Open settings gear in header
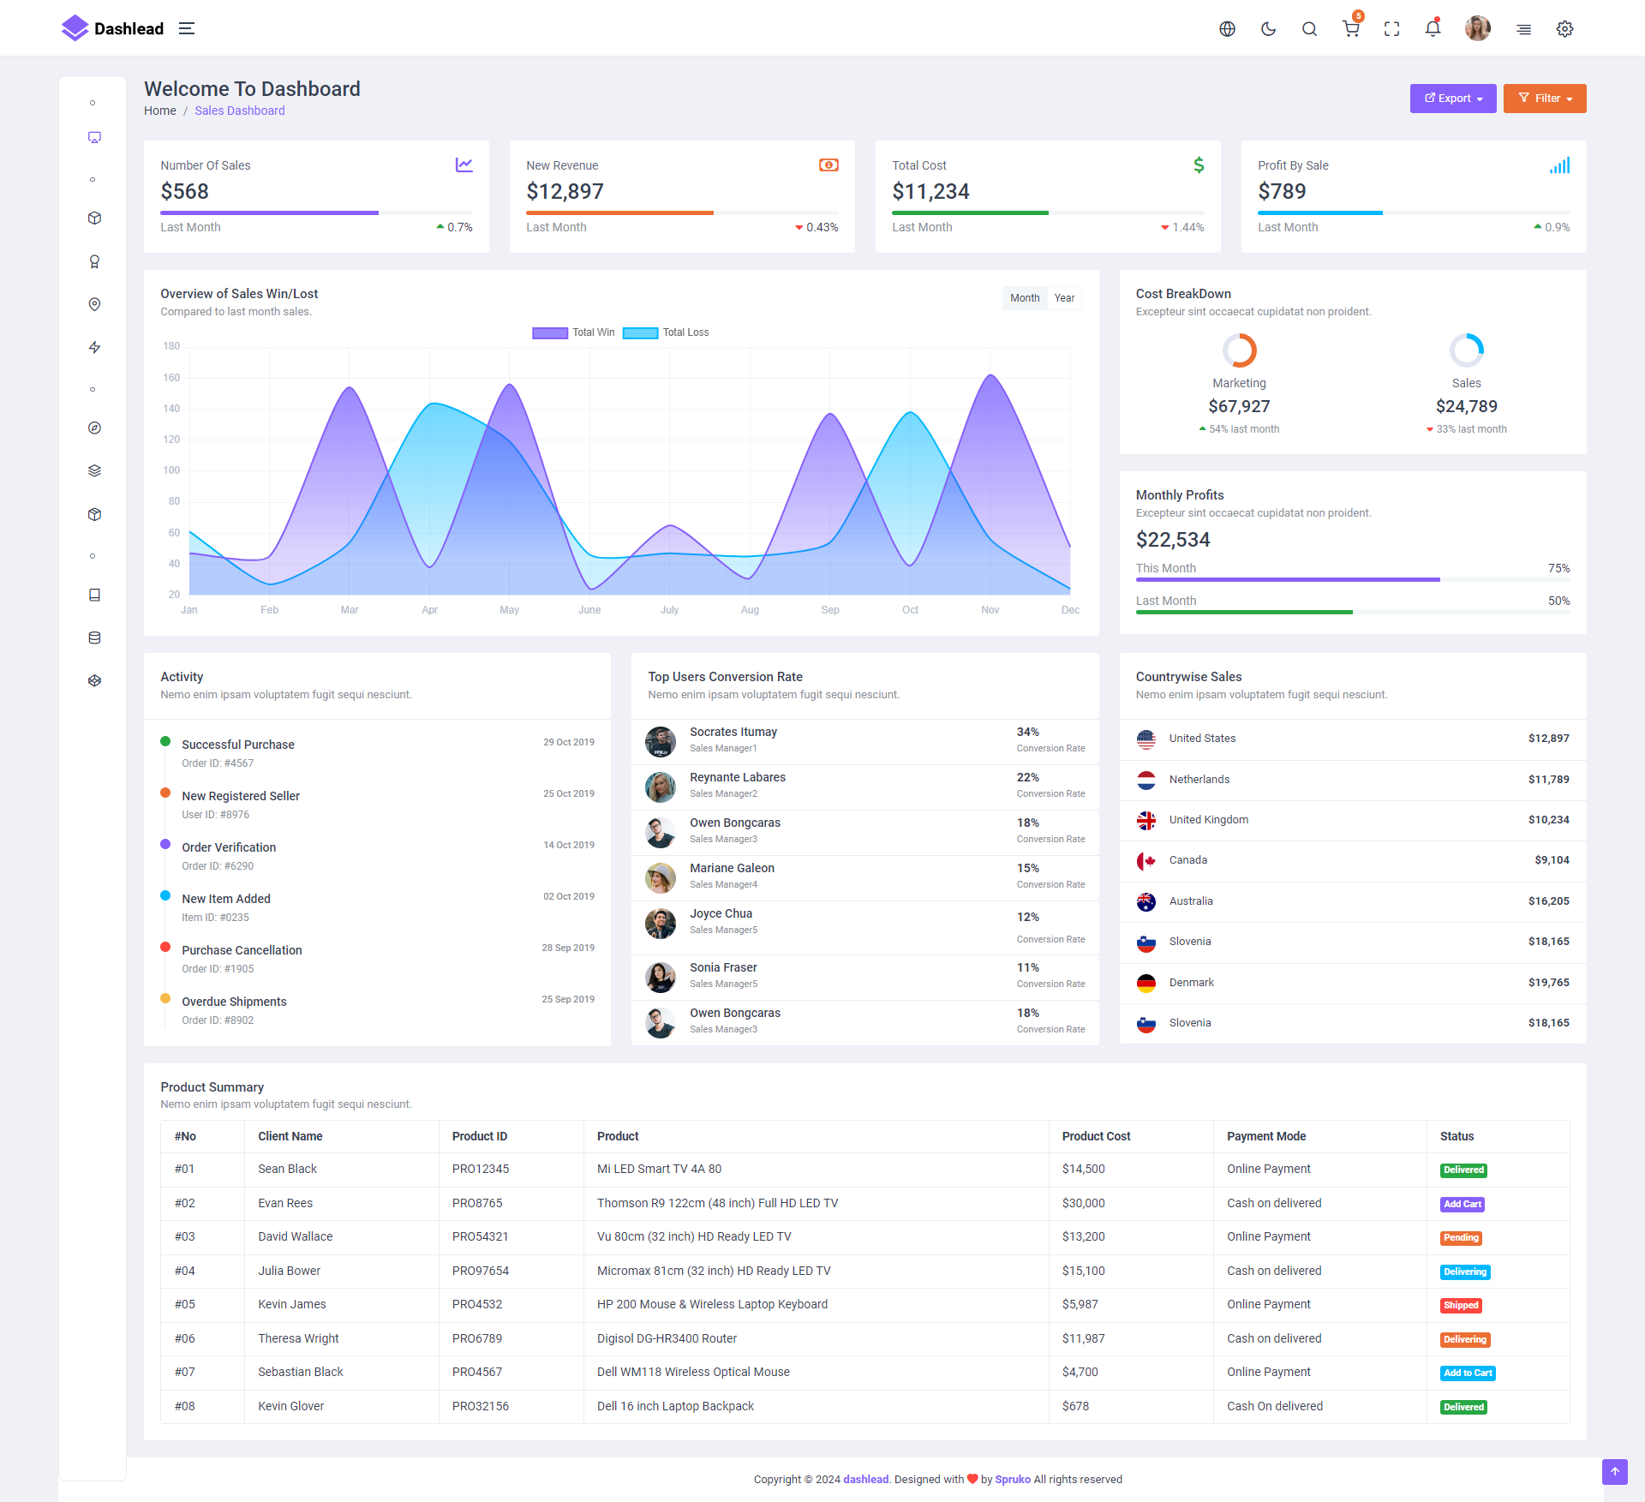 [x=1564, y=29]
